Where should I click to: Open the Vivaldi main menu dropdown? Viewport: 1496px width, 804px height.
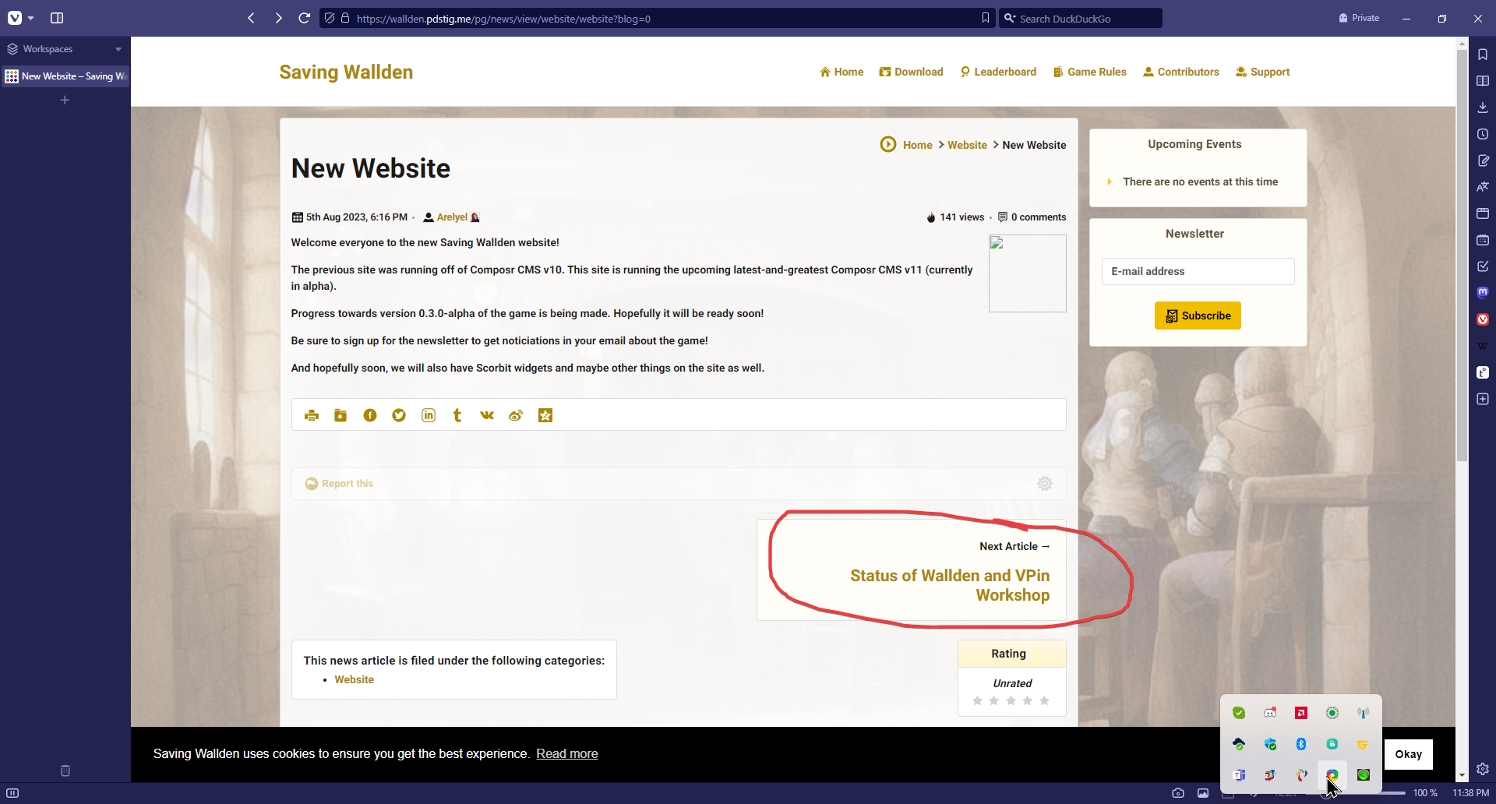click(x=19, y=18)
